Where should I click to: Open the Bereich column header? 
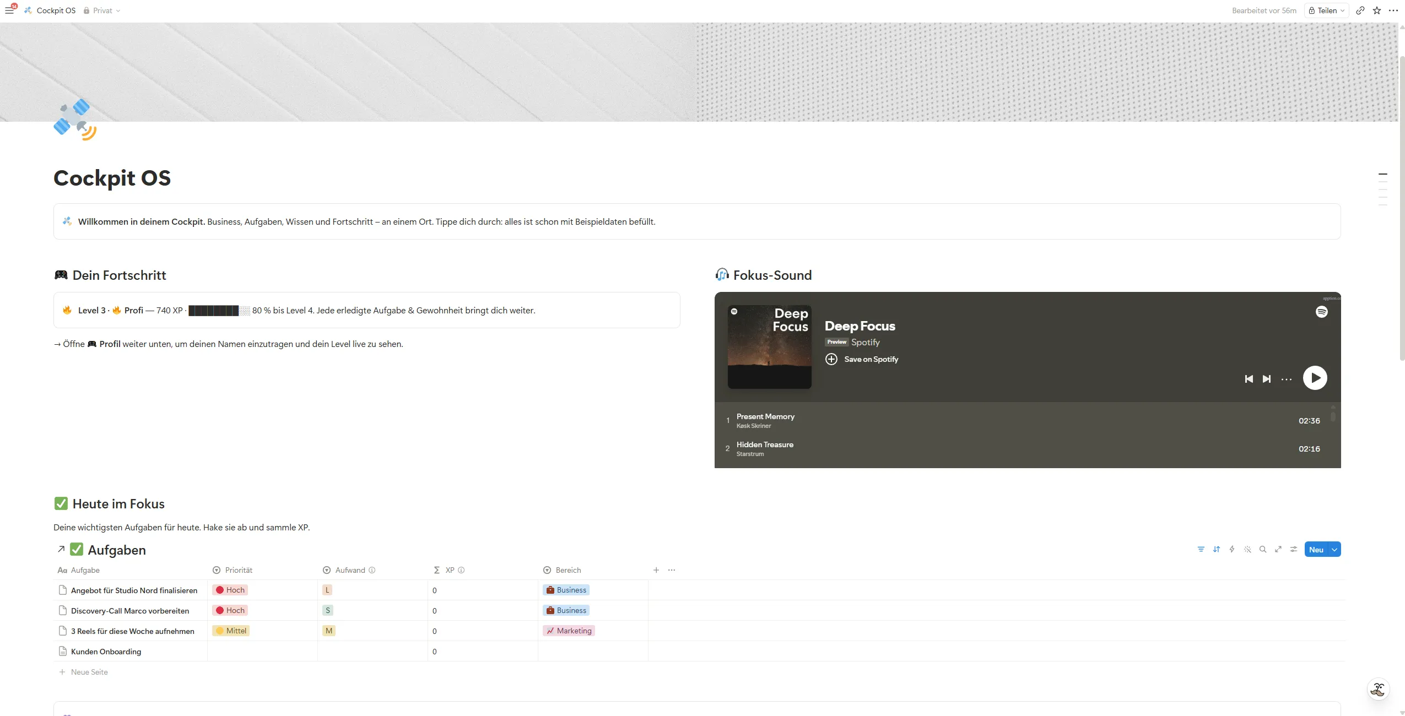click(593, 570)
